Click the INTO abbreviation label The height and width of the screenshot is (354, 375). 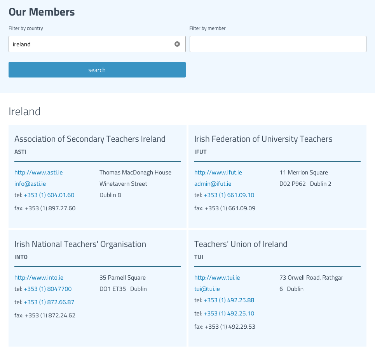(21, 257)
